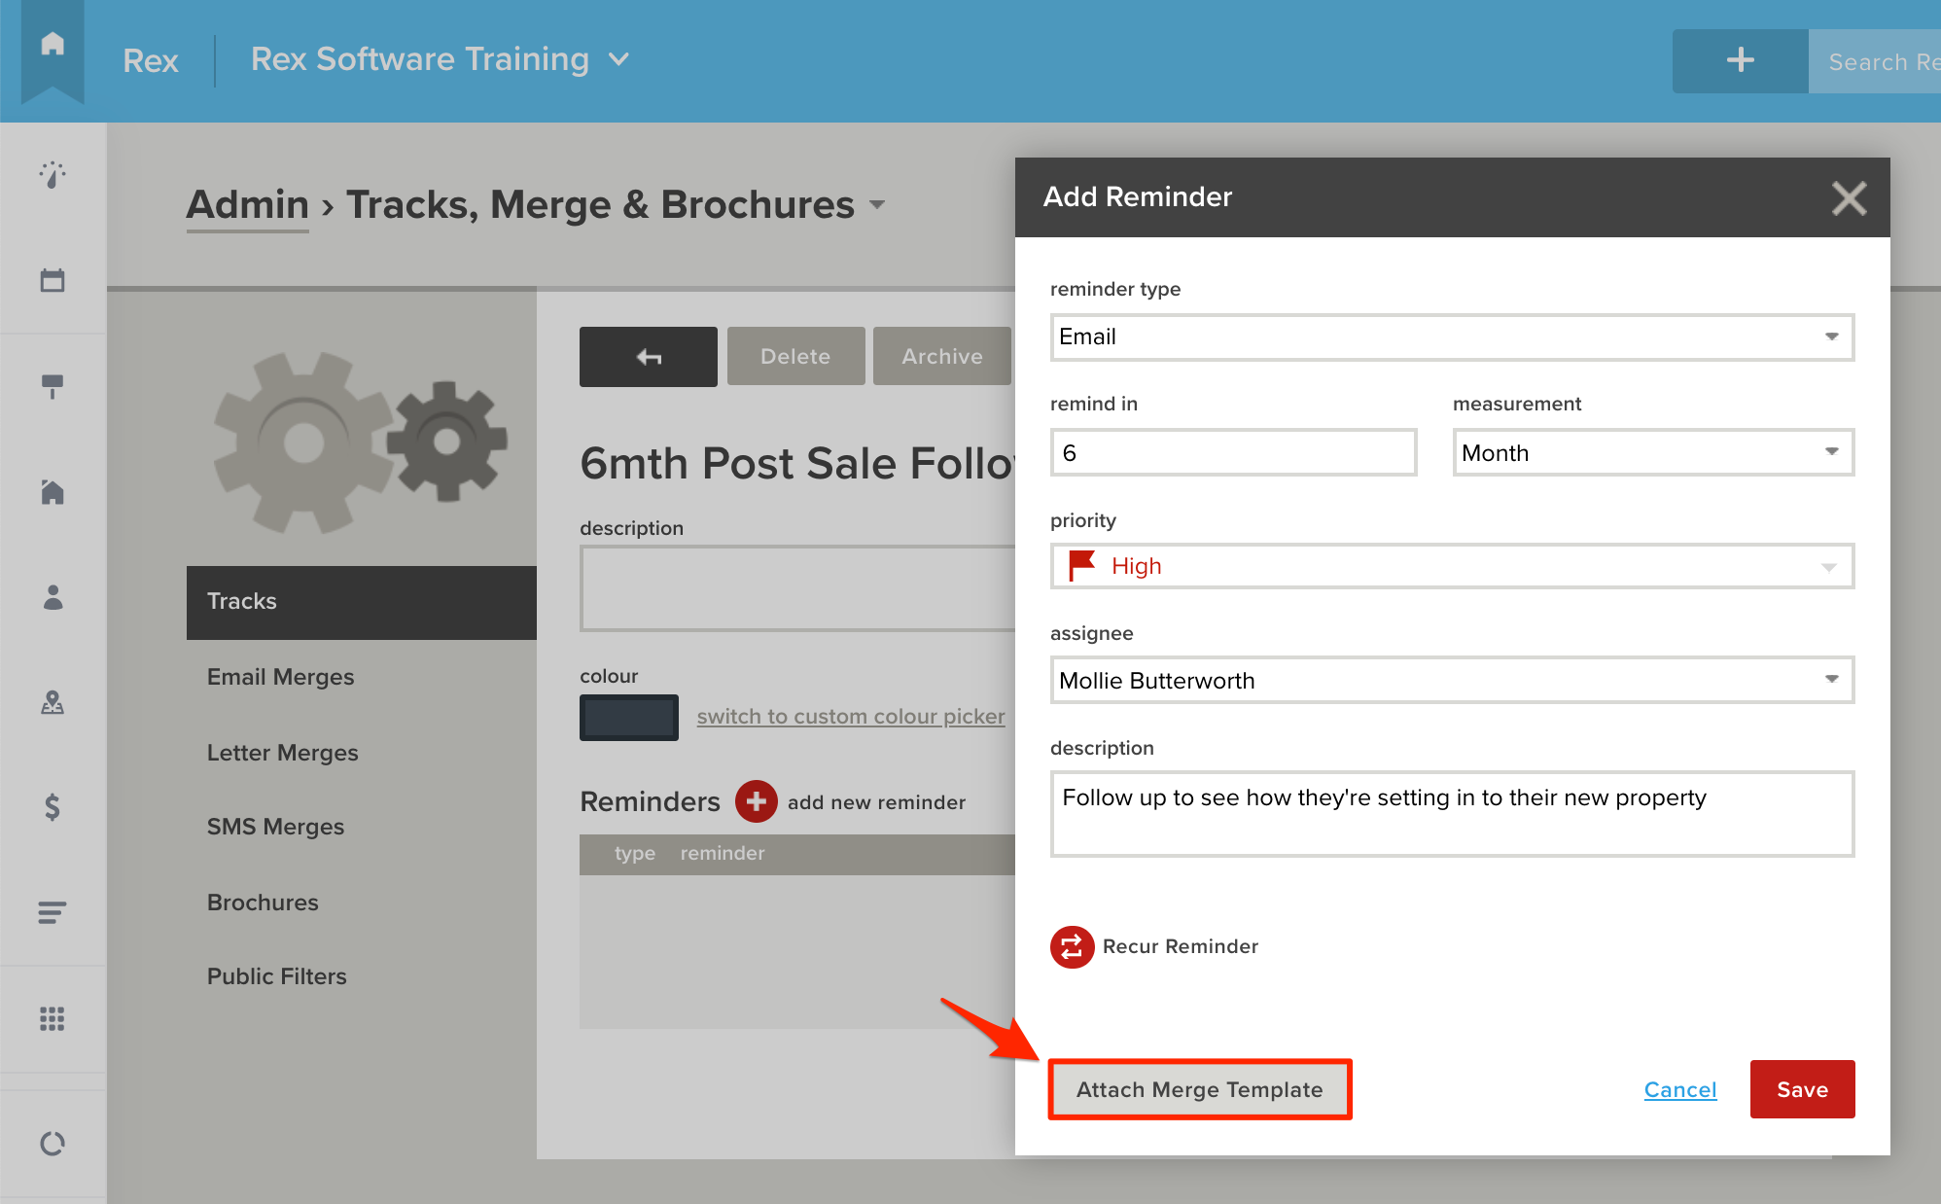Open the apps grid icon in sidebar
The width and height of the screenshot is (1941, 1204).
(x=53, y=1018)
